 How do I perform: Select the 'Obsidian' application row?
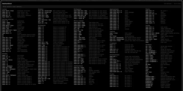(x=127, y=20)
